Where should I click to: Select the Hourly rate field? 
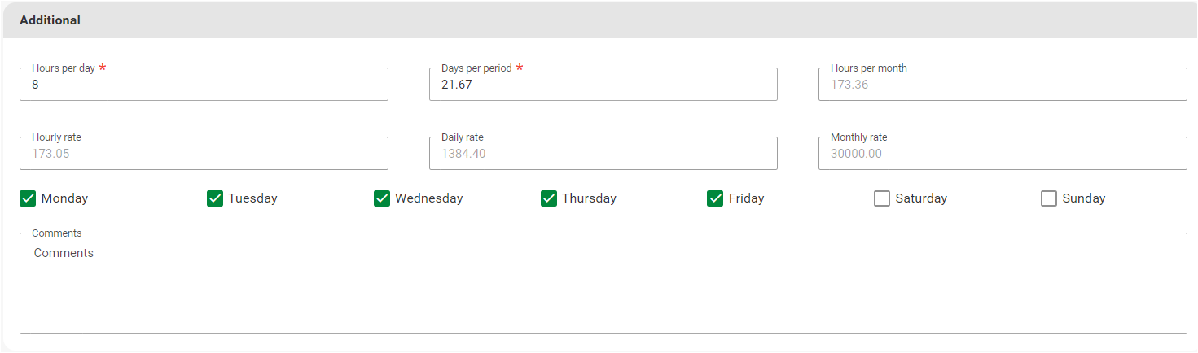(x=204, y=154)
